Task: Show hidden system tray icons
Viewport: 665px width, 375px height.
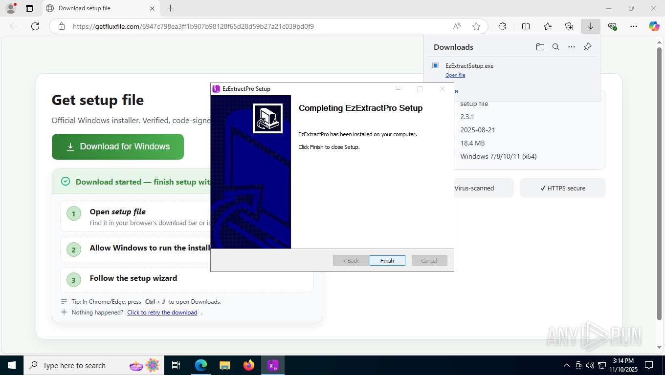Action: point(567,365)
